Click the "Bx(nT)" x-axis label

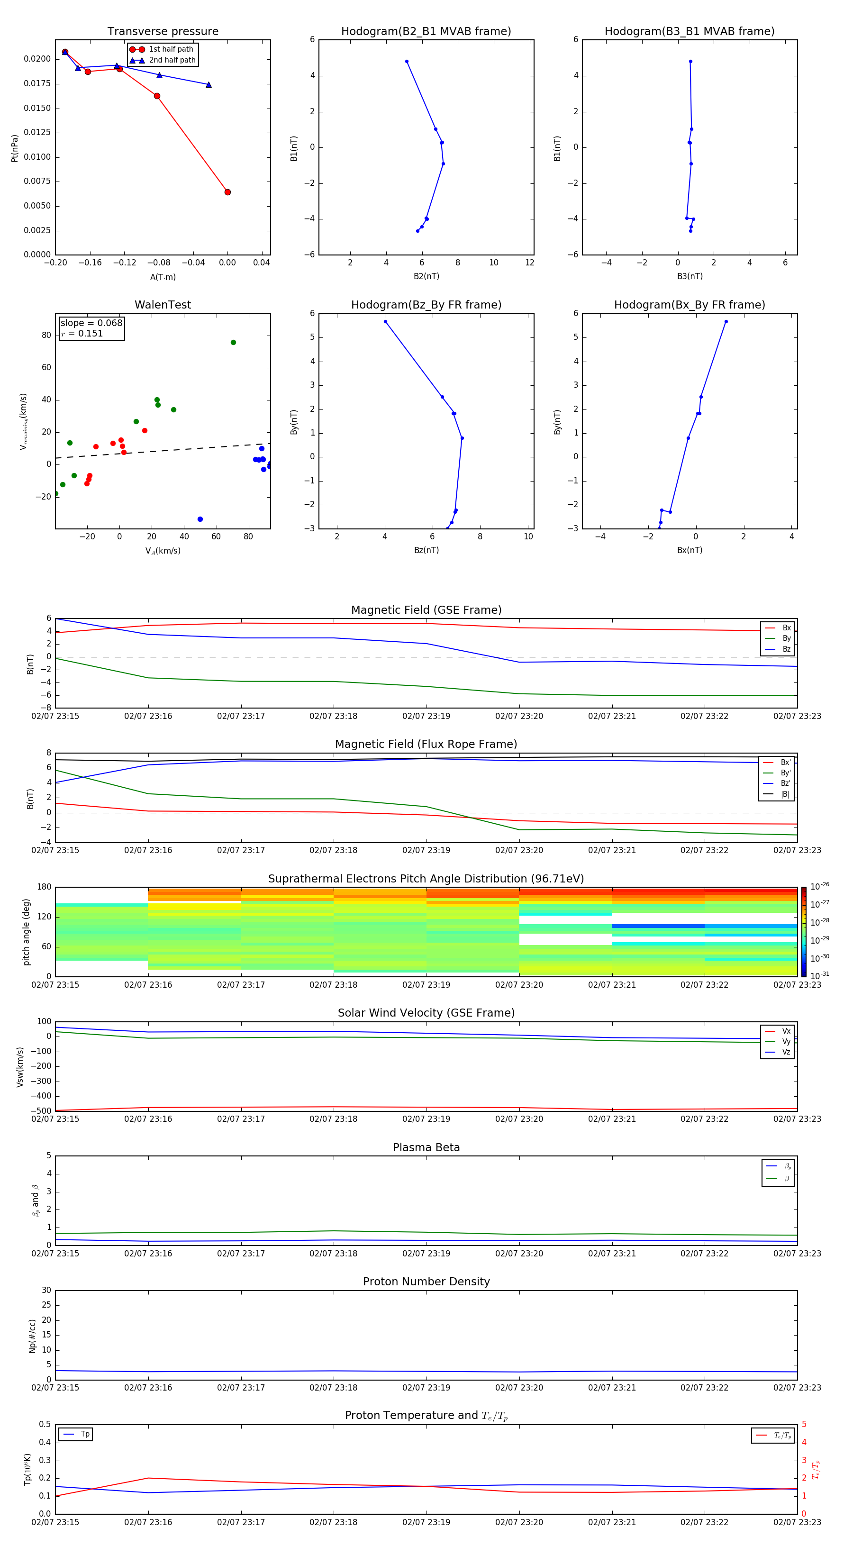pyautogui.click(x=690, y=550)
